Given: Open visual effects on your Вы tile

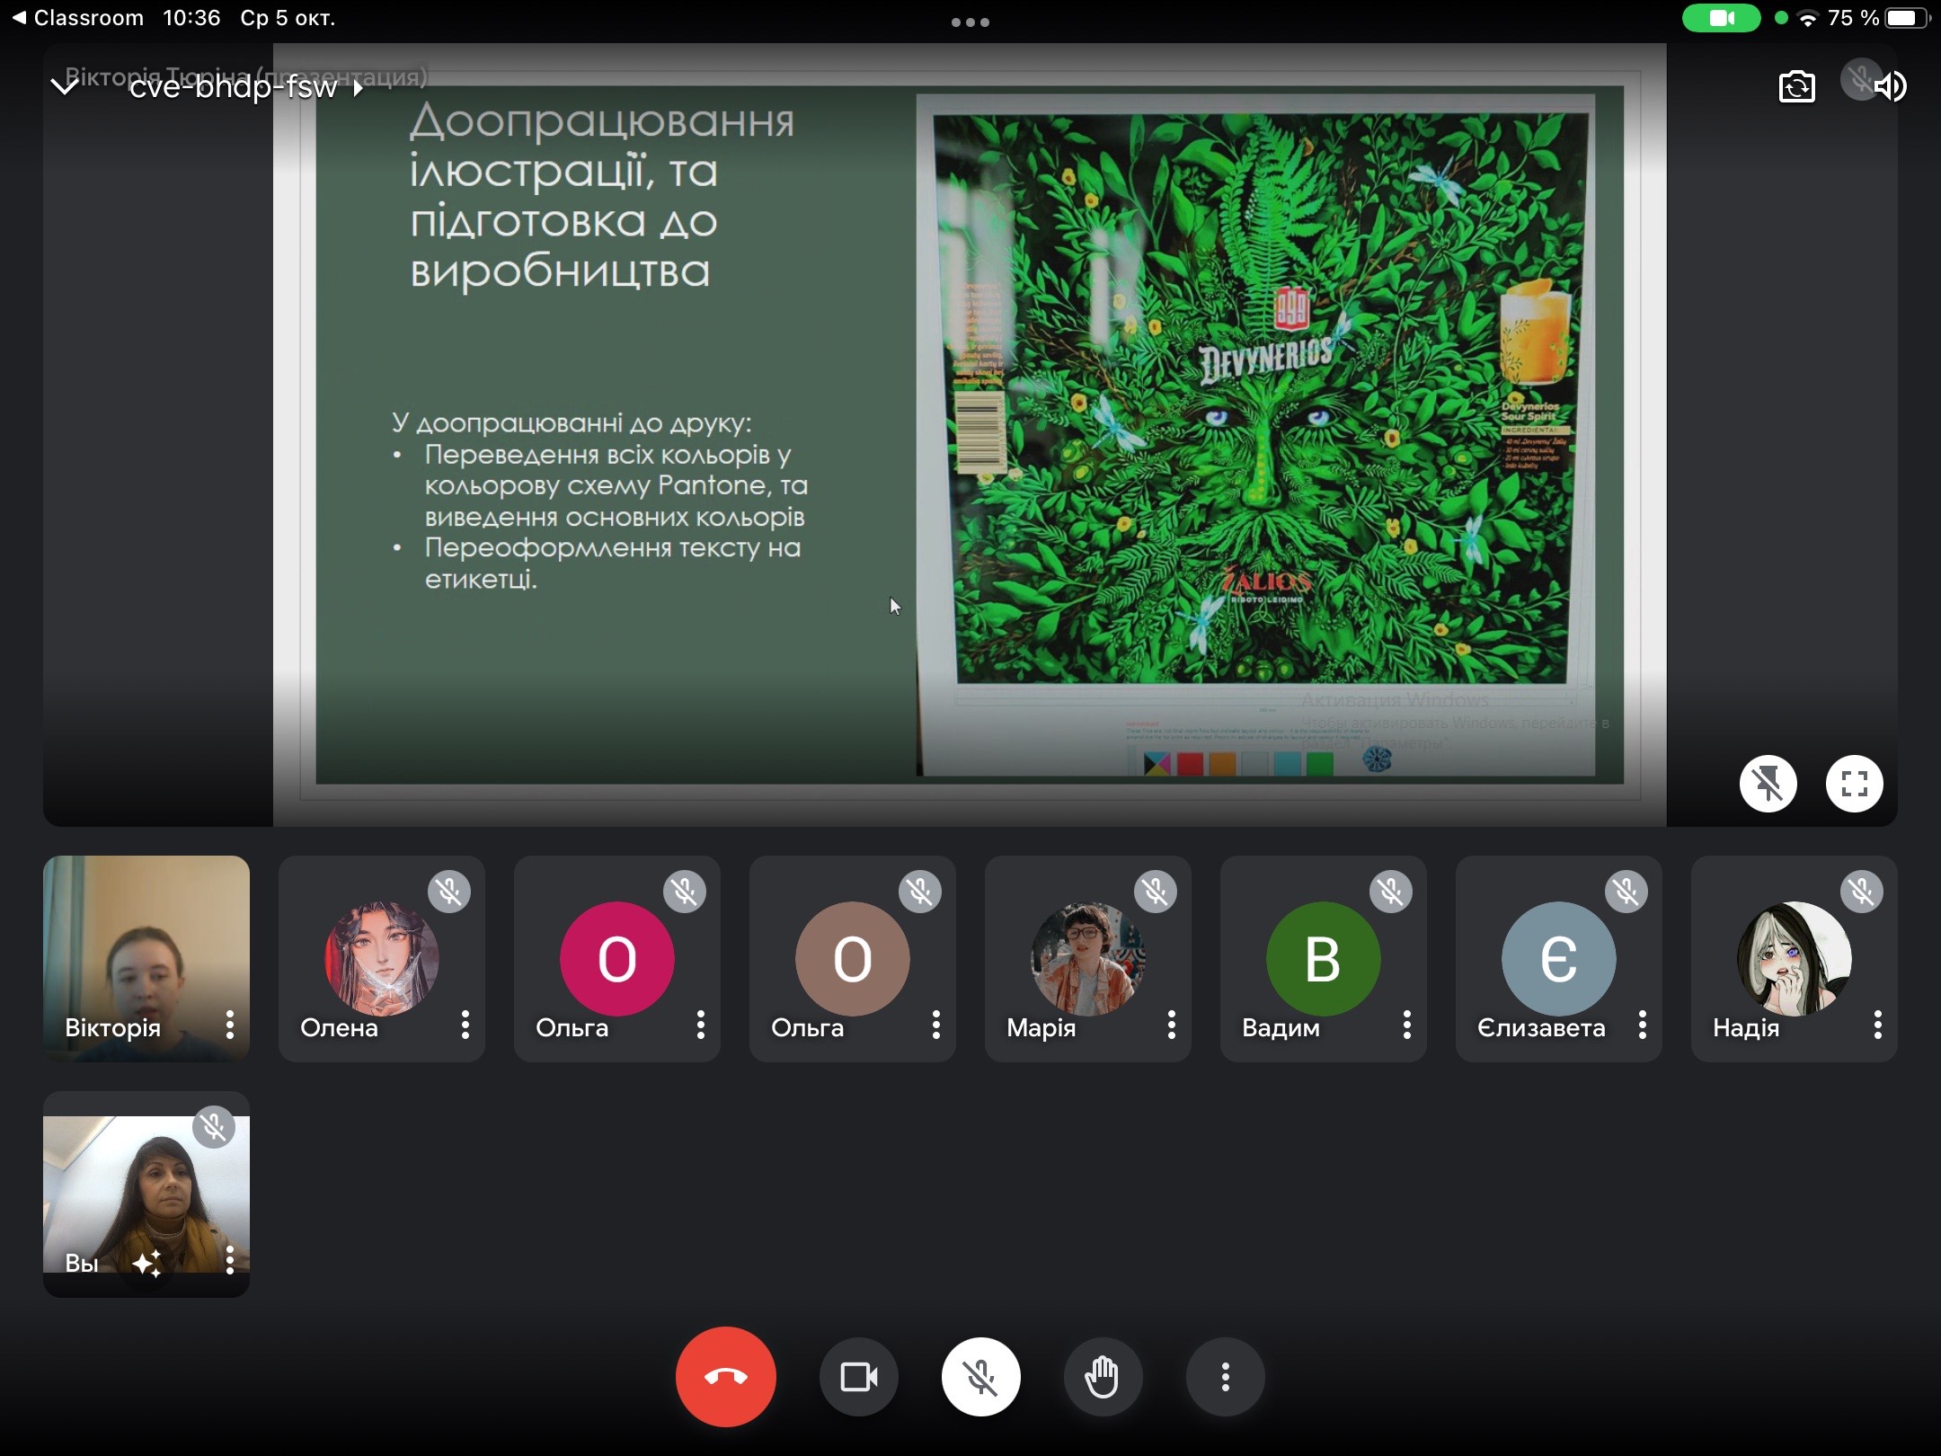Looking at the screenshot, I should [147, 1263].
